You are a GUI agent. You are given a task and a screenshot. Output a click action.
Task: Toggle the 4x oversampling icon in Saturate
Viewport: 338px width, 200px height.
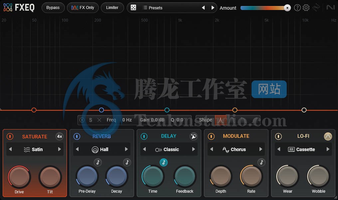pos(60,136)
